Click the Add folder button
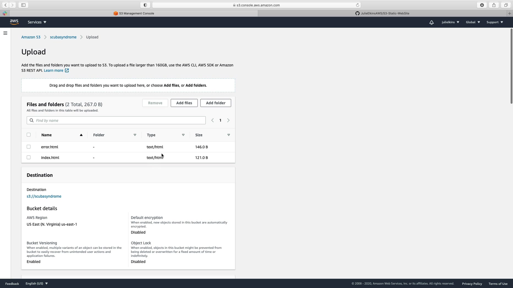The image size is (513, 288). coord(216,103)
